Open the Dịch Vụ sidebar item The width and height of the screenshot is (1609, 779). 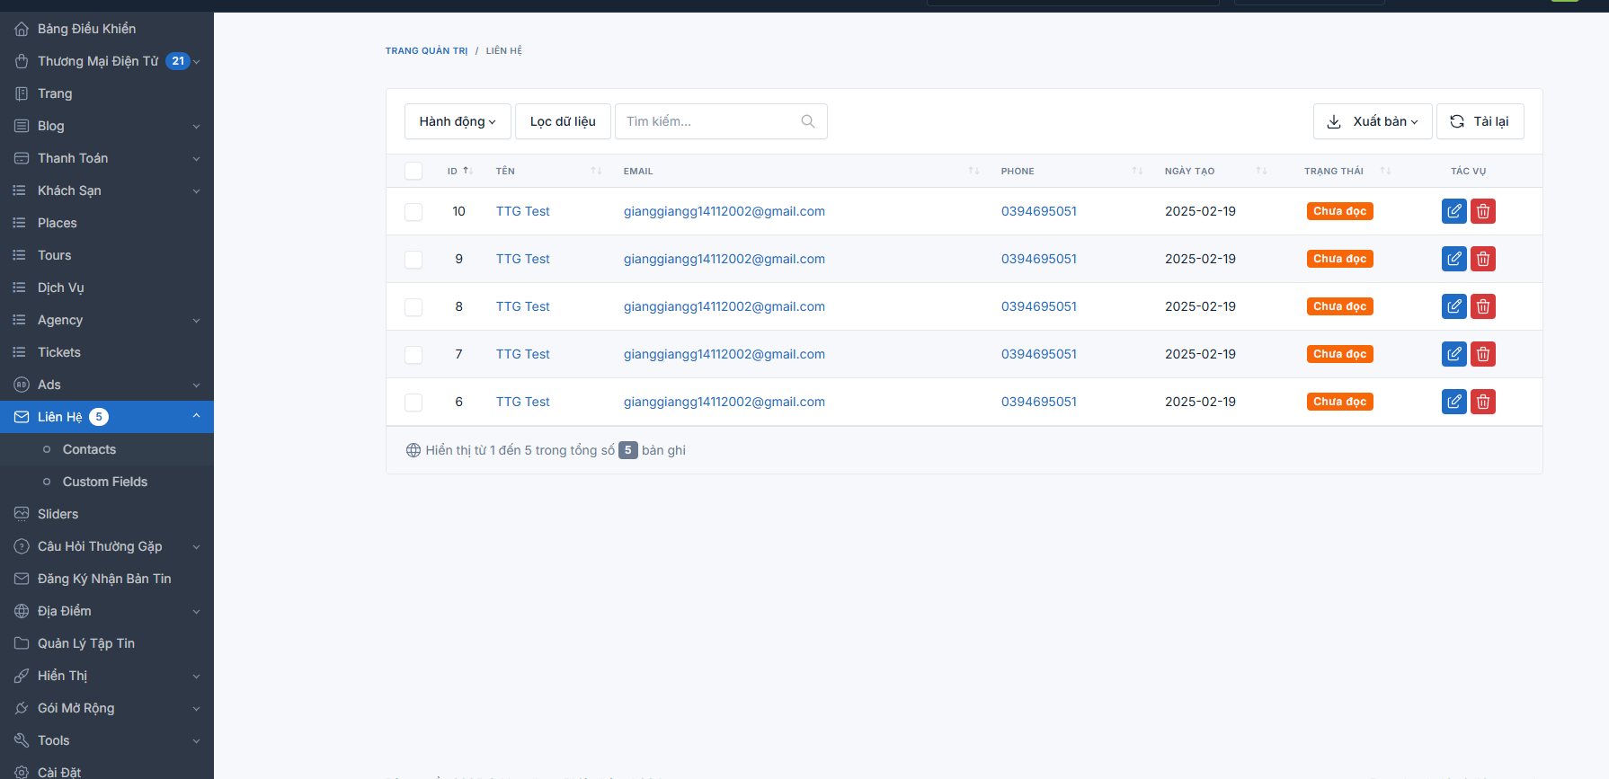[x=107, y=288]
